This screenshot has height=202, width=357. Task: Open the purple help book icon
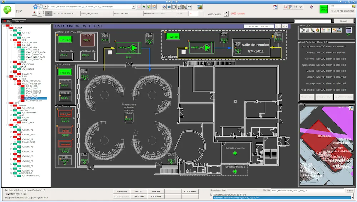(x=311, y=7)
